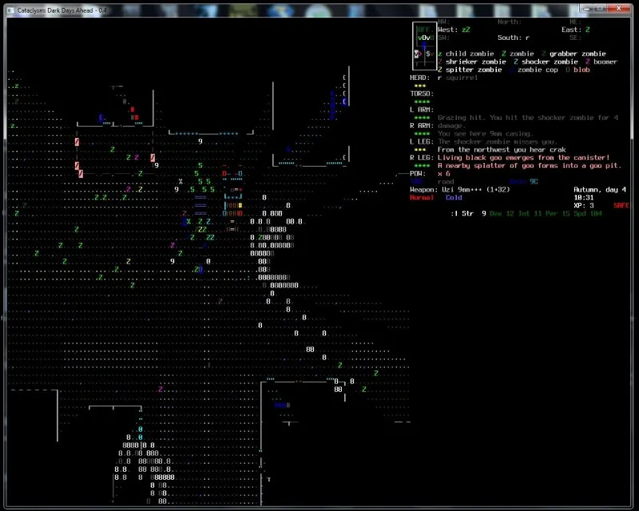Select the grabber zombie icon
639x511 pixels.
coord(542,53)
